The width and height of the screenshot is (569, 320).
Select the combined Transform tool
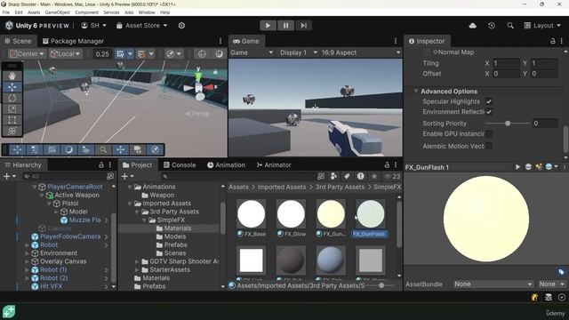[12, 131]
